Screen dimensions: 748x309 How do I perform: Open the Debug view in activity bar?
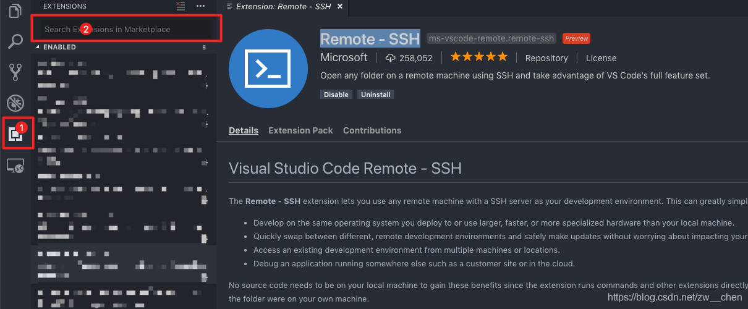click(15, 103)
